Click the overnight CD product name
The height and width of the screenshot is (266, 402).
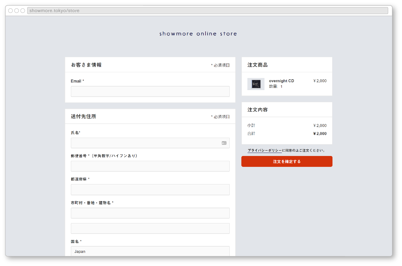[x=281, y=81]
